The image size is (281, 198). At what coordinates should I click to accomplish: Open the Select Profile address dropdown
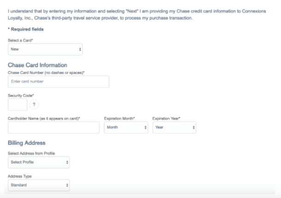pos(39,162)
